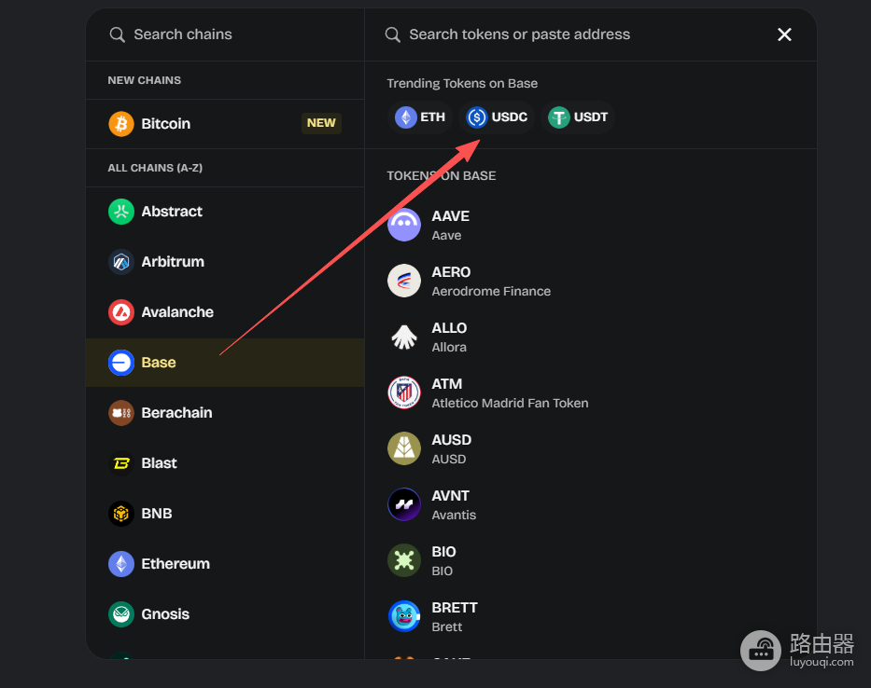
Task: Click the Bitcoin chain logo icon
Action: click(x=121, y=124)
